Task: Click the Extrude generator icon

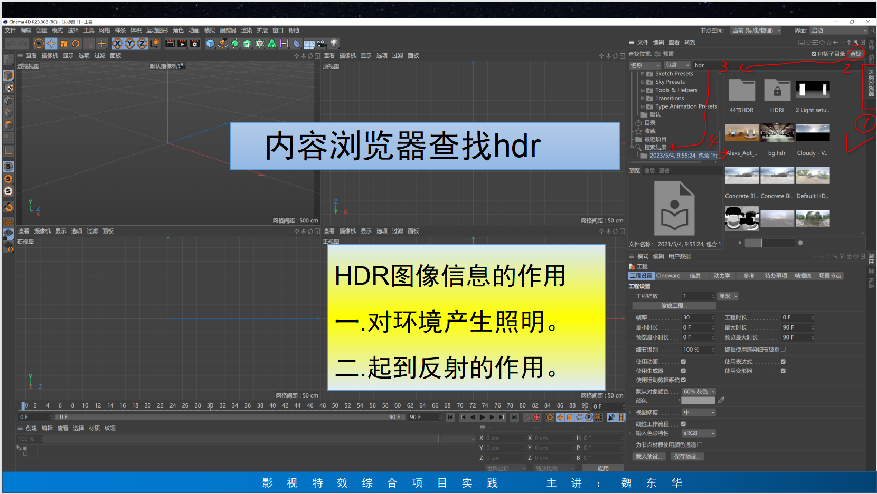Action: pyautogui.click(x=247, y=44)
